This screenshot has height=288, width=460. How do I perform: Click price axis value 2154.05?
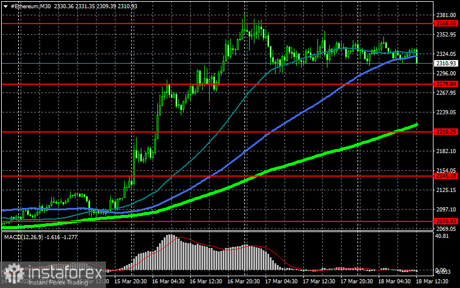click(446, 170)
